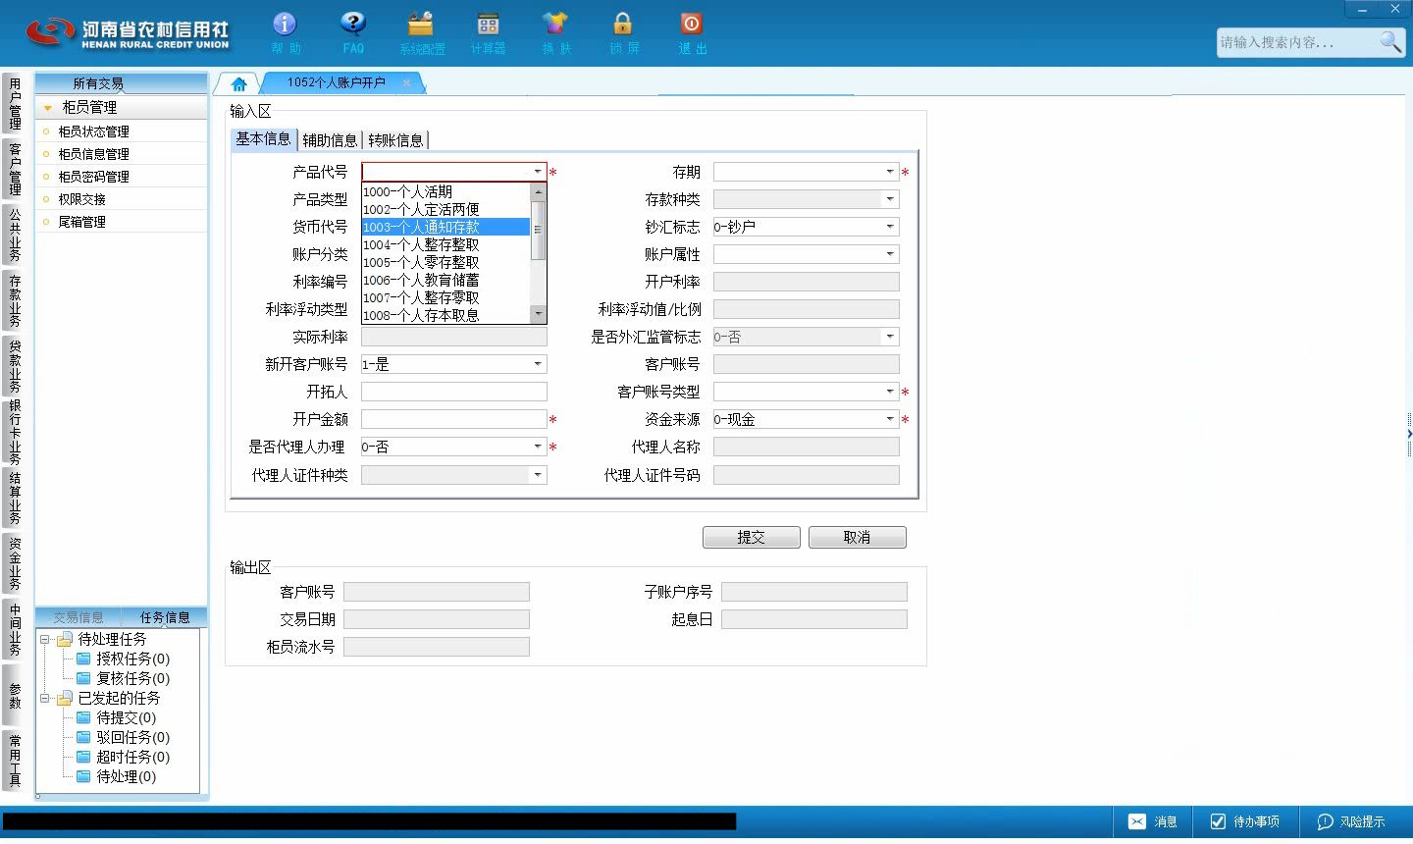Collapse the 已发起的任务 tree node

pos(44,699)
